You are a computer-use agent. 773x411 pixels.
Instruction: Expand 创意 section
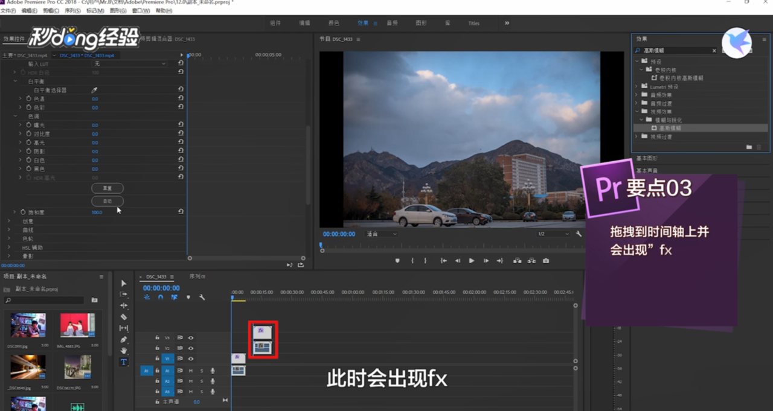click(9, 221)
